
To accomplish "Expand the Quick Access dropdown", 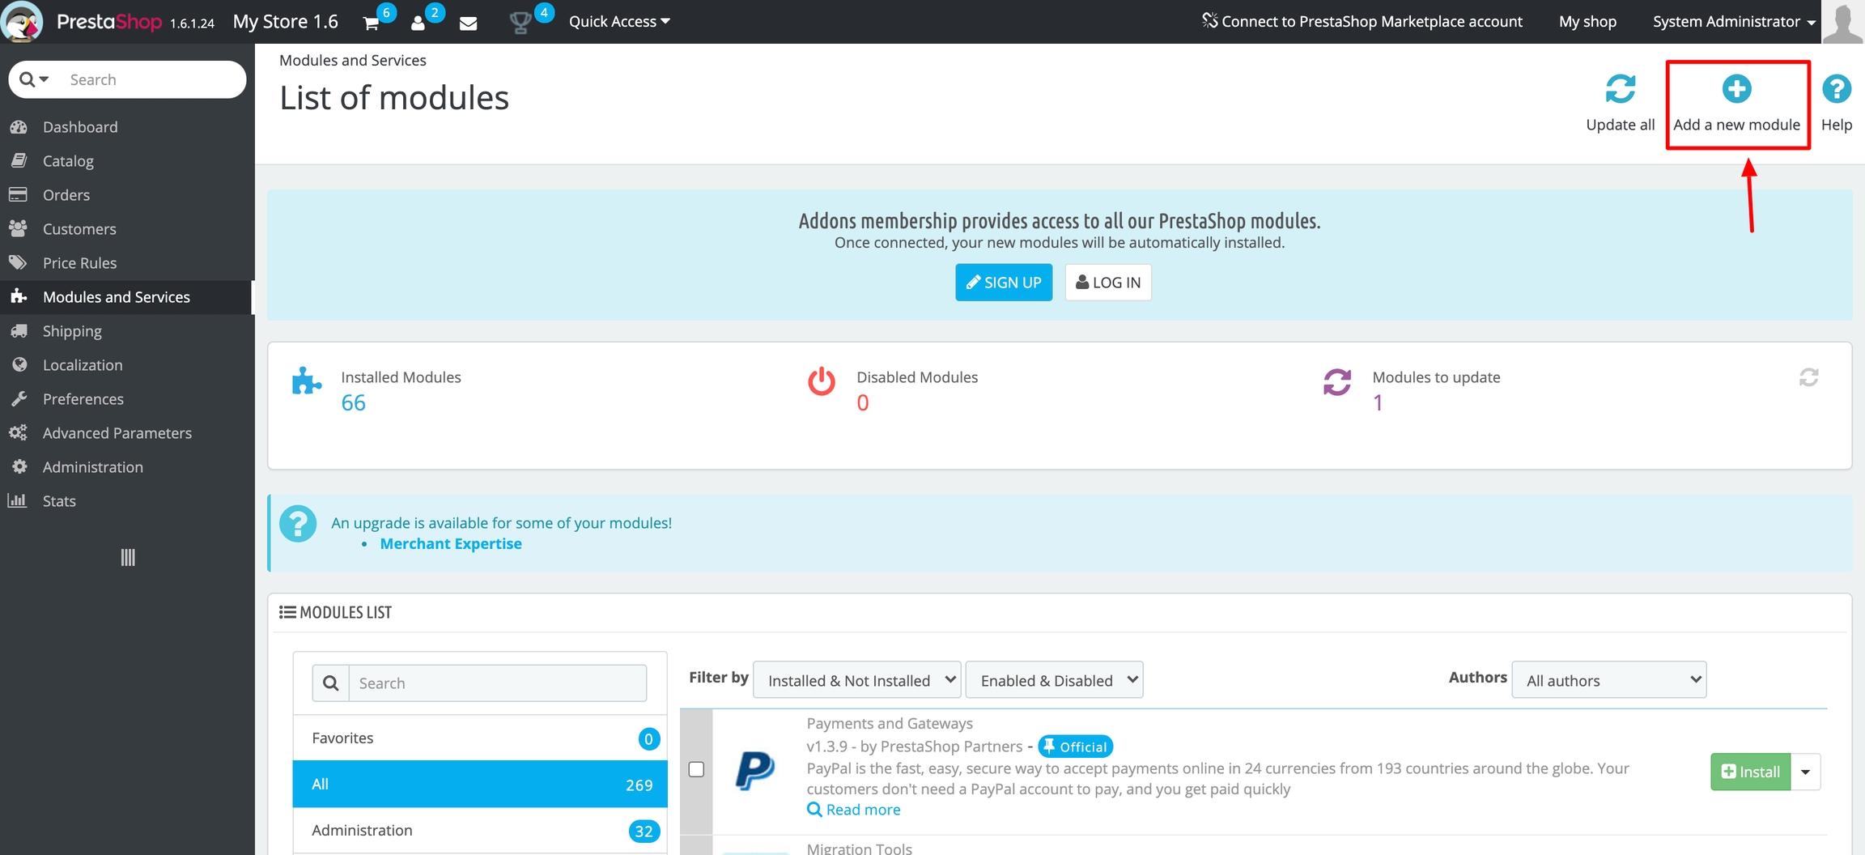I will (x=619, y=22).
